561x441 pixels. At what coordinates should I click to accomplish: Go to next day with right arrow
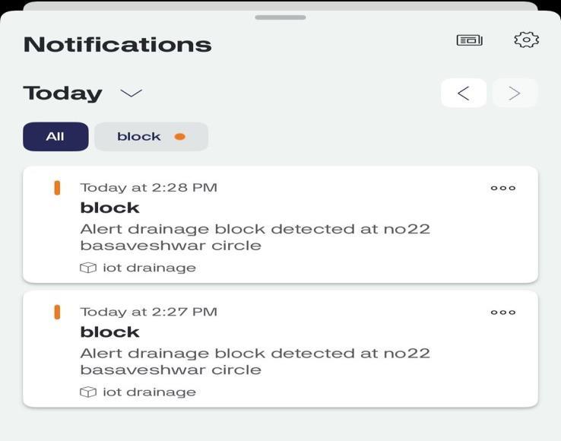tap(515, 93)
